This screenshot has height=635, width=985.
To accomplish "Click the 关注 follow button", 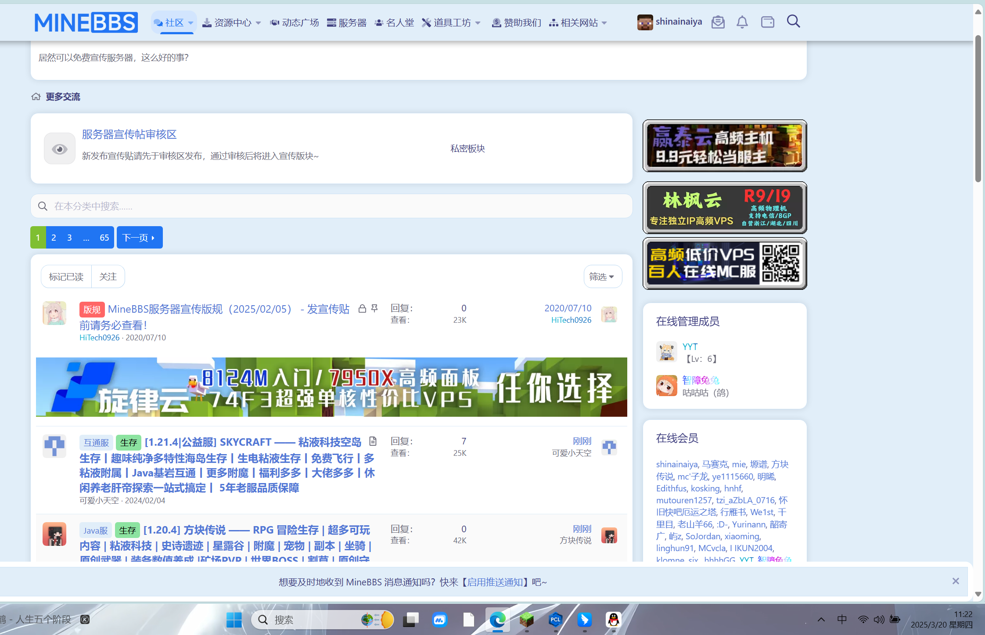I will 108,277.
